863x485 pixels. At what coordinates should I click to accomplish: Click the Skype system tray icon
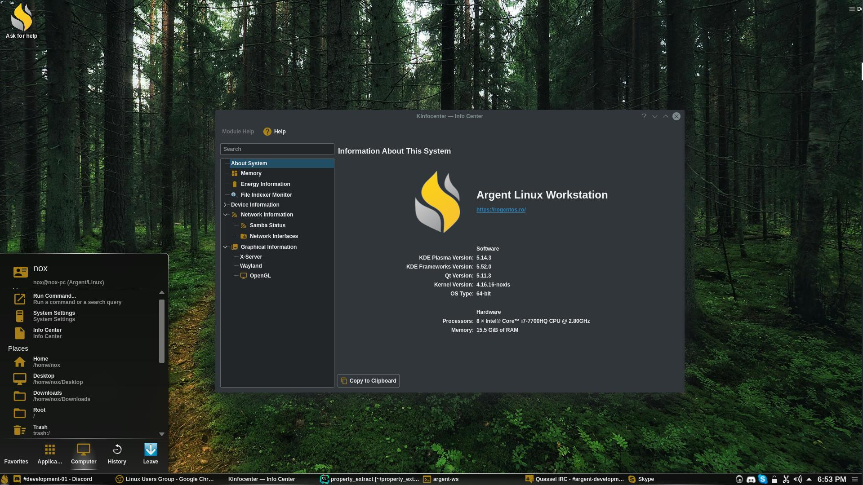[762, 479]
